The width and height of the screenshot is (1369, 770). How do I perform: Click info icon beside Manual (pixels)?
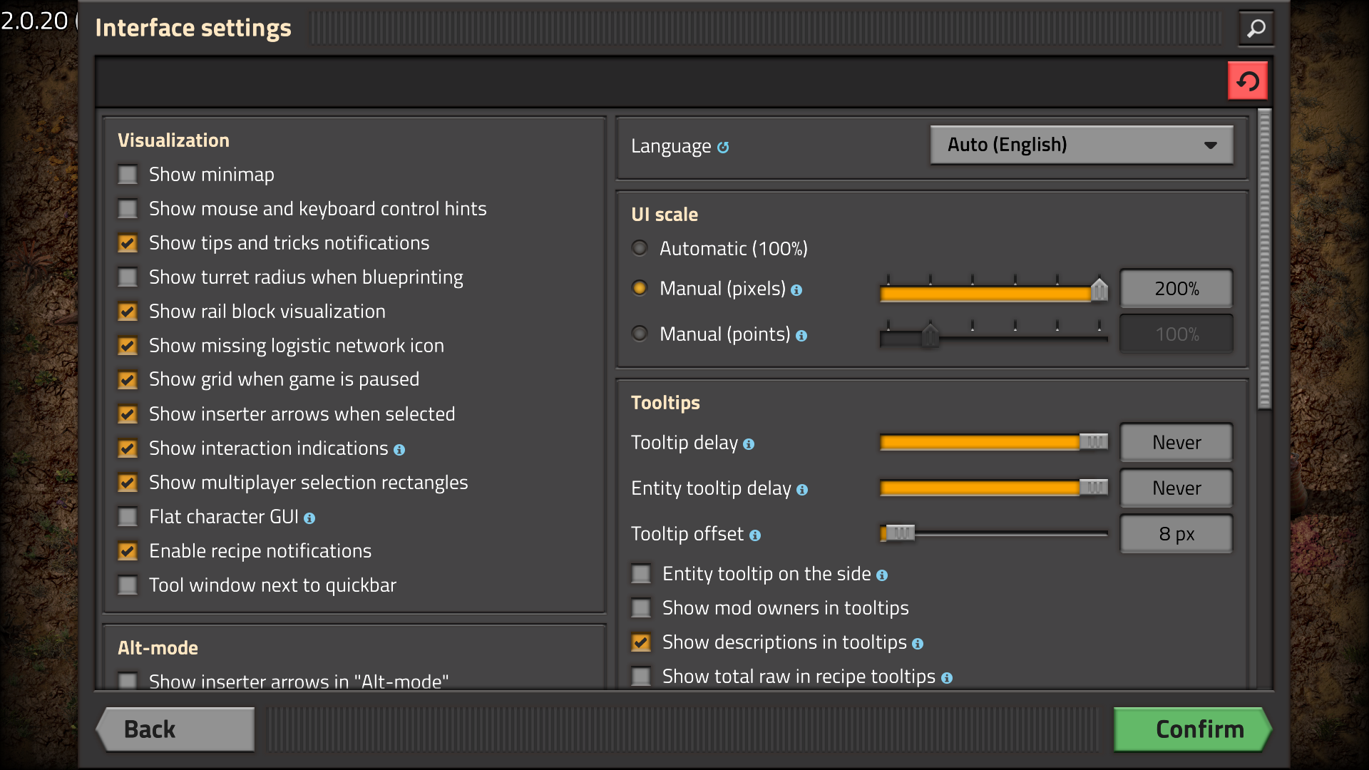click(x=796, y=290)
